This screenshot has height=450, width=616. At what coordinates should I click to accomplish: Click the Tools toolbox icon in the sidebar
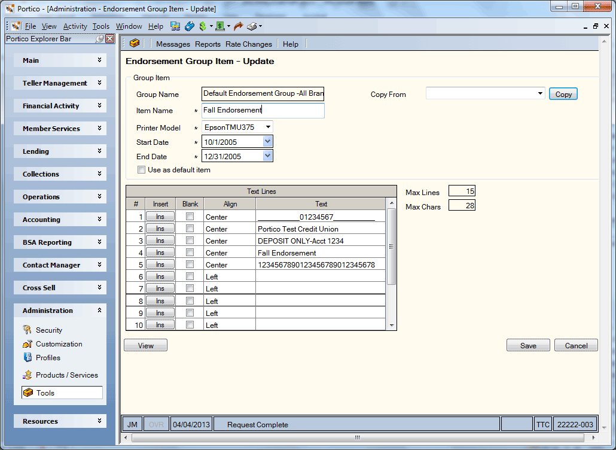(x=28, y=393)
